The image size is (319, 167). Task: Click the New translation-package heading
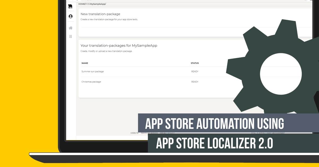pyautogui.click(x=100, y=14)
